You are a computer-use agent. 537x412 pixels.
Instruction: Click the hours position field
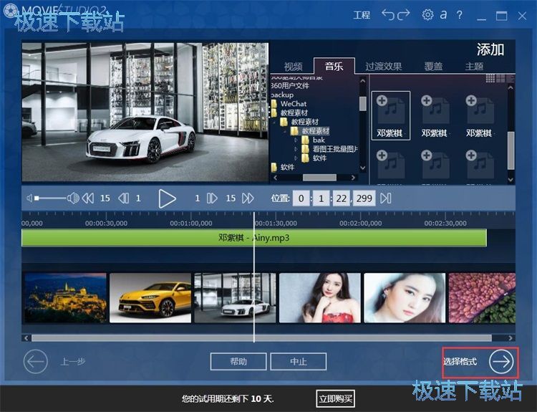tap(301, 198)
